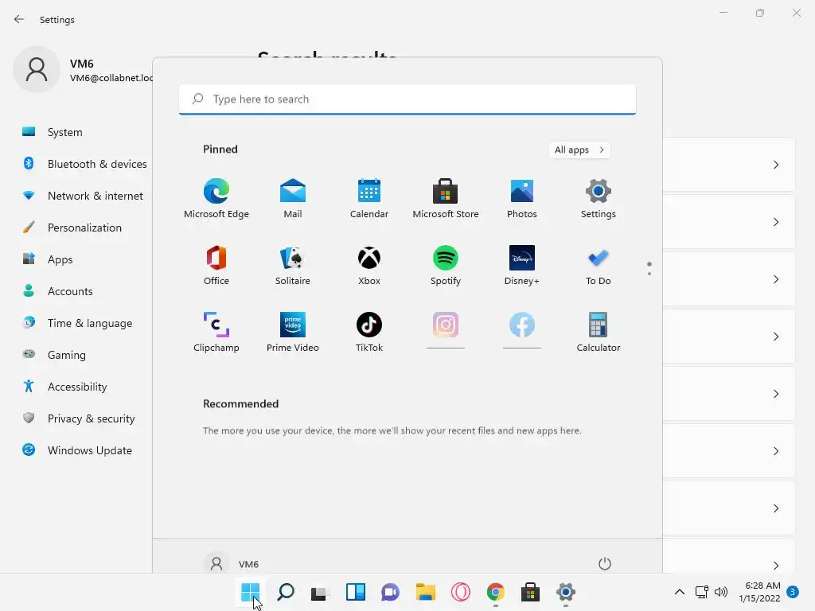The width and height of the screenshot is (815, 611).
Task: Launch the Disney+ app
Action: (x=522, y=266)
